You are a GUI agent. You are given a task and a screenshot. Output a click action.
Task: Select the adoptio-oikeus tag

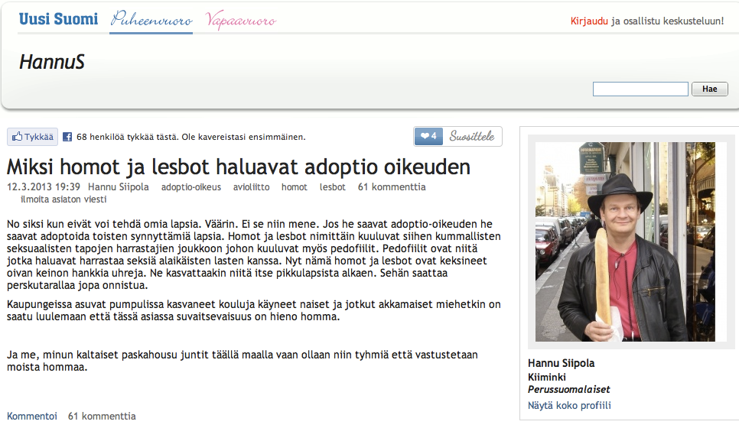191,187
